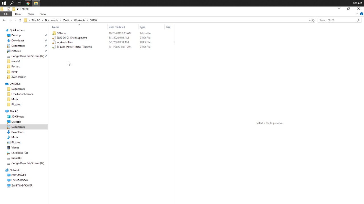This screenshot has width=364, height=204.
Task: Click Zwift in the address breadcrumb
Action: point(66,20)
